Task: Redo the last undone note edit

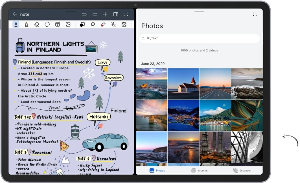Action: point(95,14)
